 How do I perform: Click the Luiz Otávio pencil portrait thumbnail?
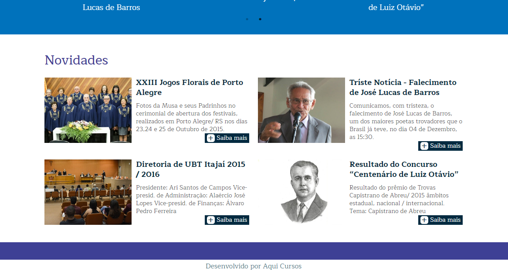tap(301, 192)
